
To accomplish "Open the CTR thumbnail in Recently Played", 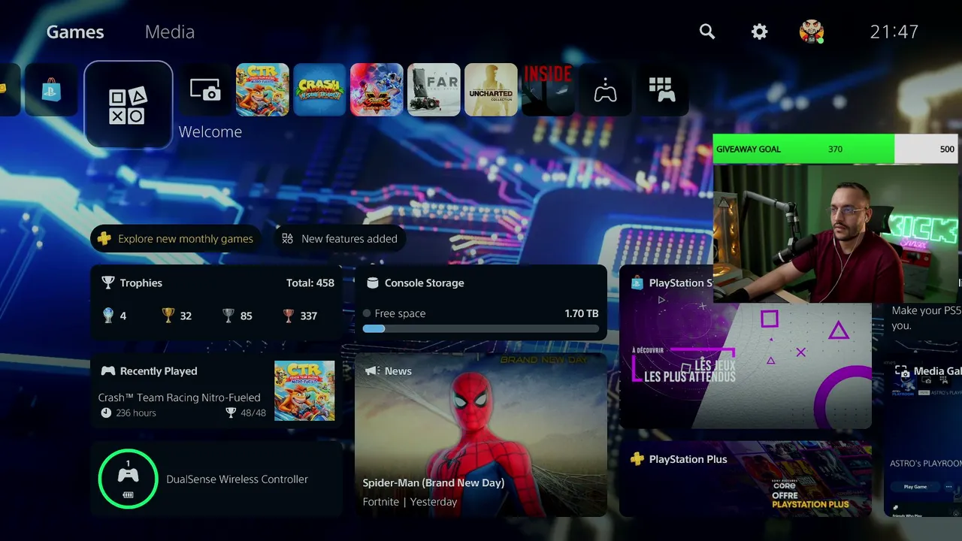I will point(304,391).
